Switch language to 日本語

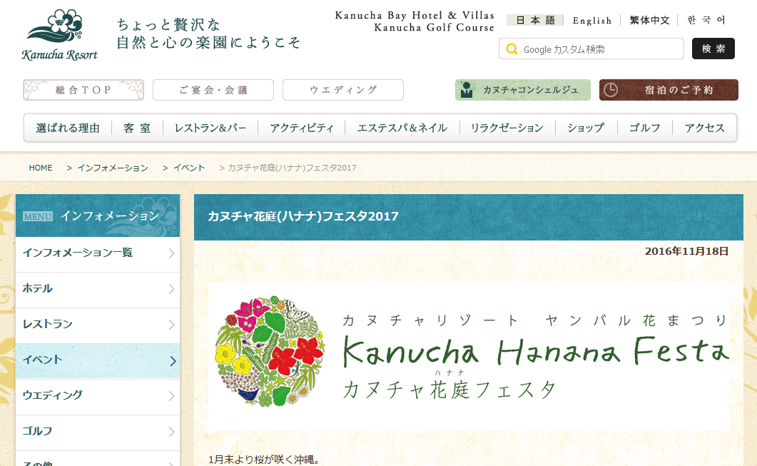[x=535, y=20]
